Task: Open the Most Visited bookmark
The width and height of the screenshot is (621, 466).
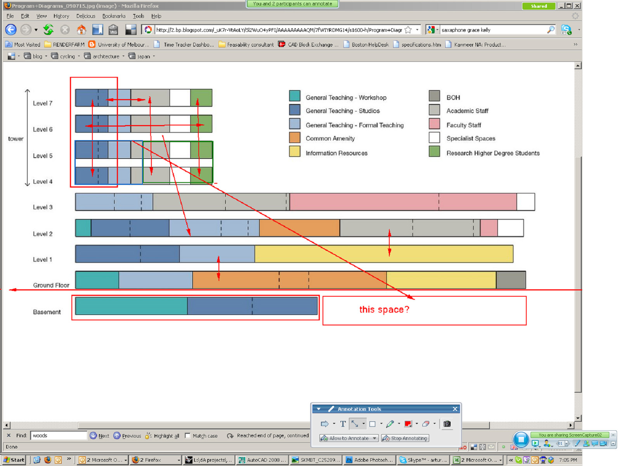Action: tap(23, 45)
